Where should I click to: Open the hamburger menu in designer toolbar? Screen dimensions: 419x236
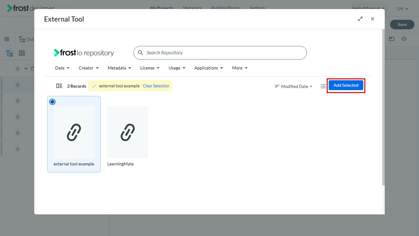pos(7,39)
